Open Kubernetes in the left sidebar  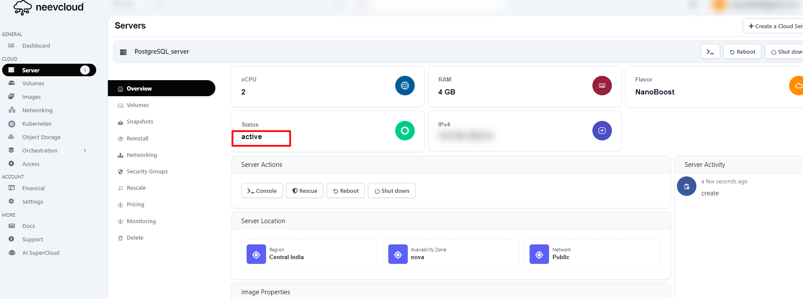click(37, 124)
